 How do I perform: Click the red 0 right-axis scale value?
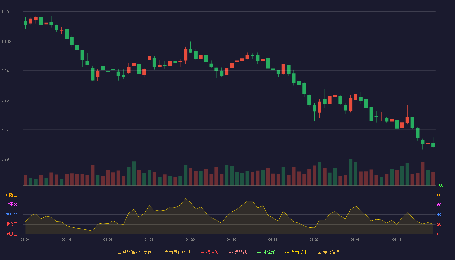[x=438, y=234]
